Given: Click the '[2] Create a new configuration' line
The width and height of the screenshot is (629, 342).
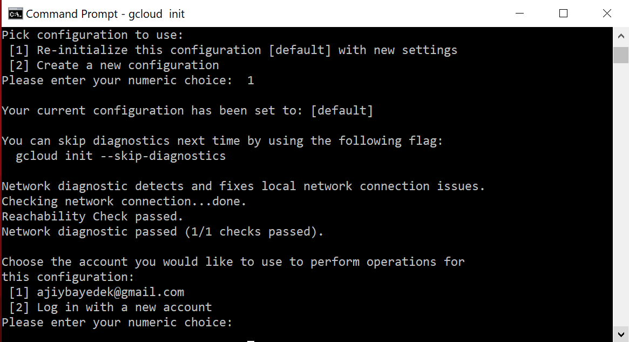Looking at the screenshot, I should (114, 65).
